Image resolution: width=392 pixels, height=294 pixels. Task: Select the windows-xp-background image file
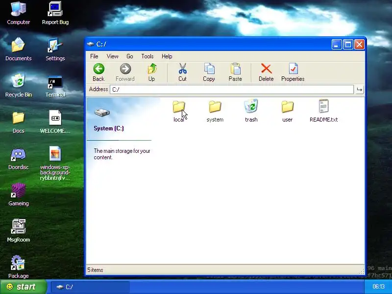coord(55,163)
